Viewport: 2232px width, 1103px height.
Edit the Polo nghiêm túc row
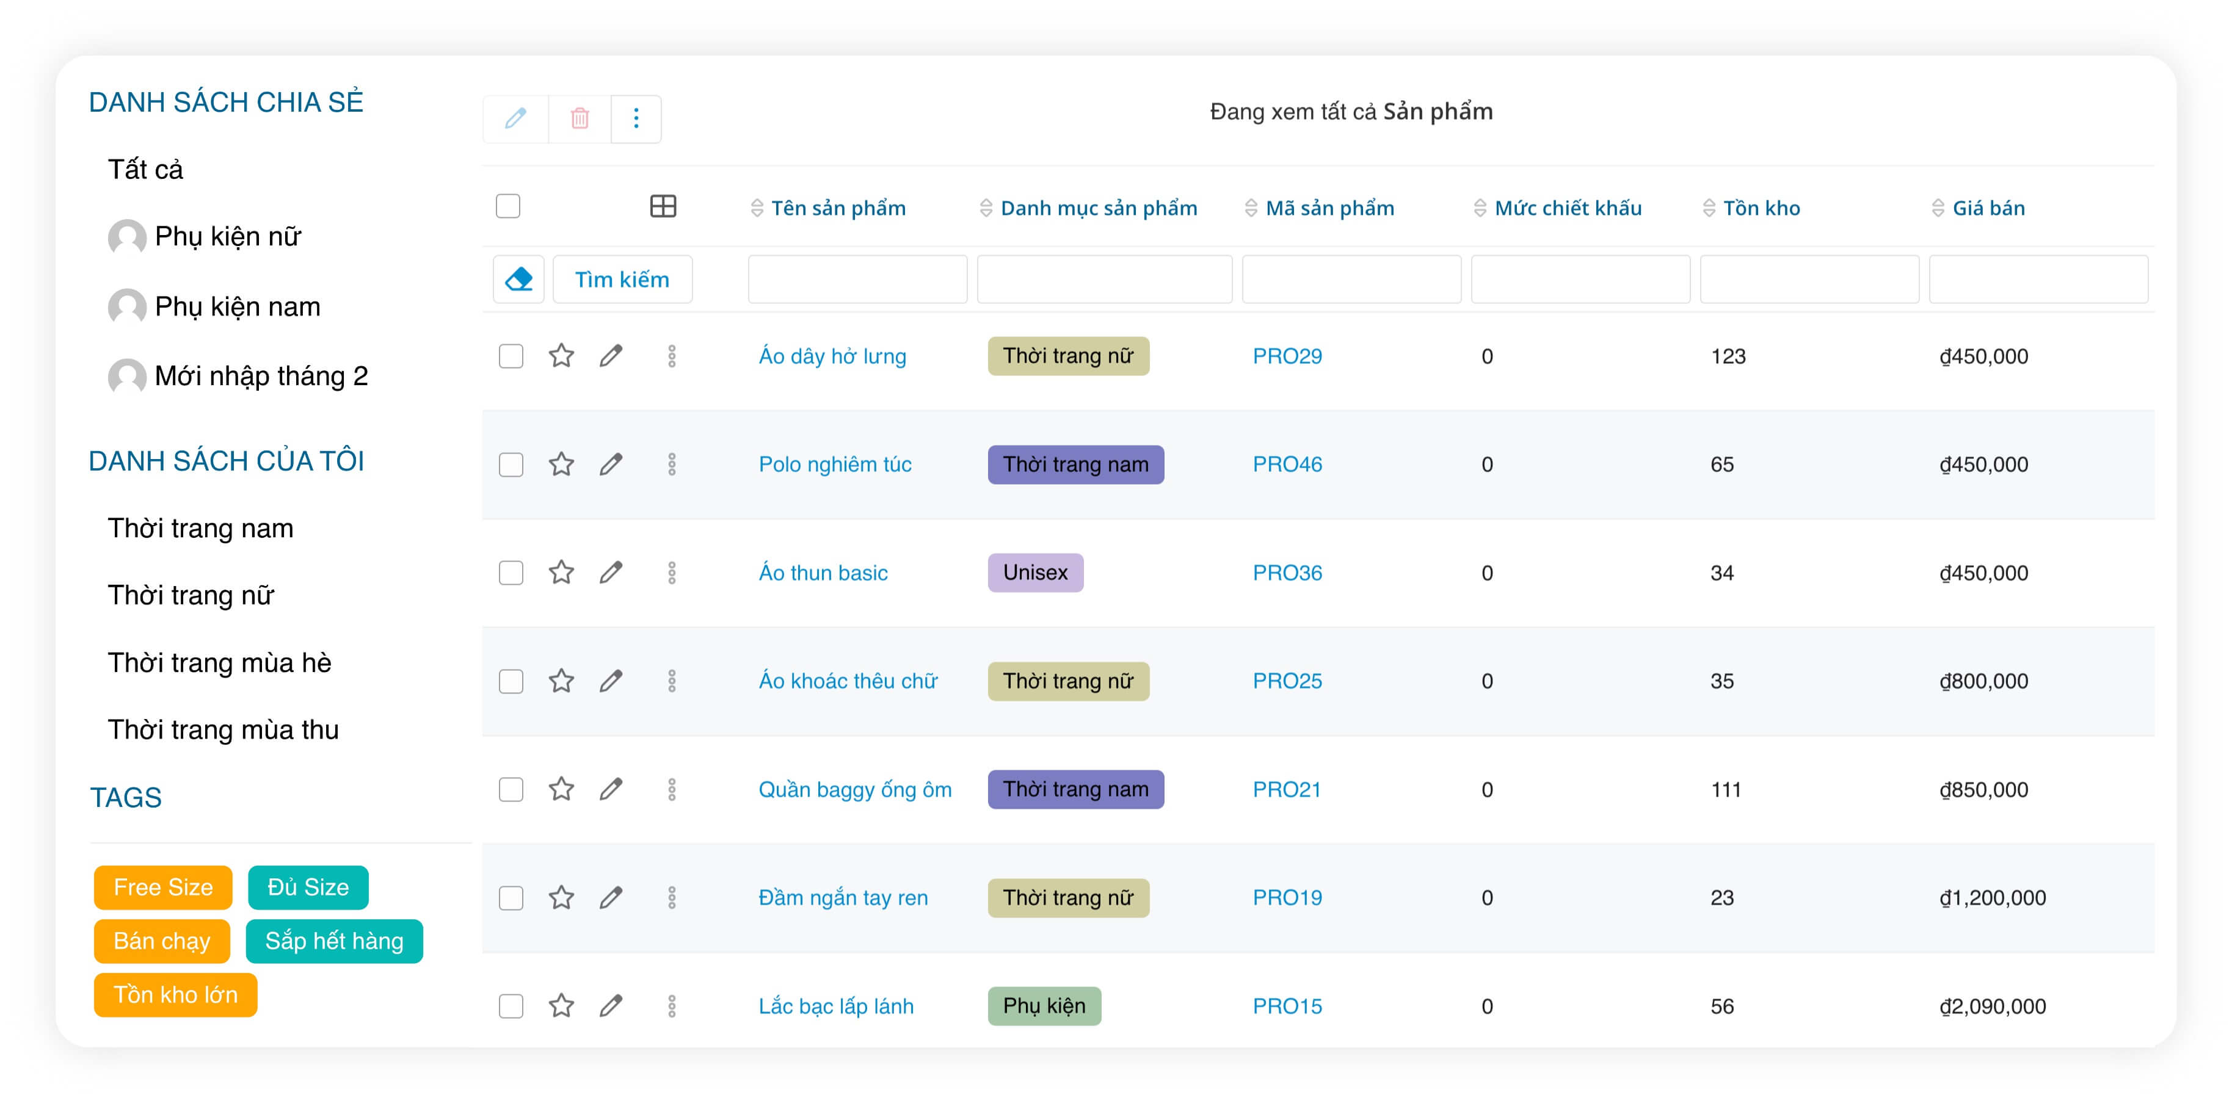point(611,464)
